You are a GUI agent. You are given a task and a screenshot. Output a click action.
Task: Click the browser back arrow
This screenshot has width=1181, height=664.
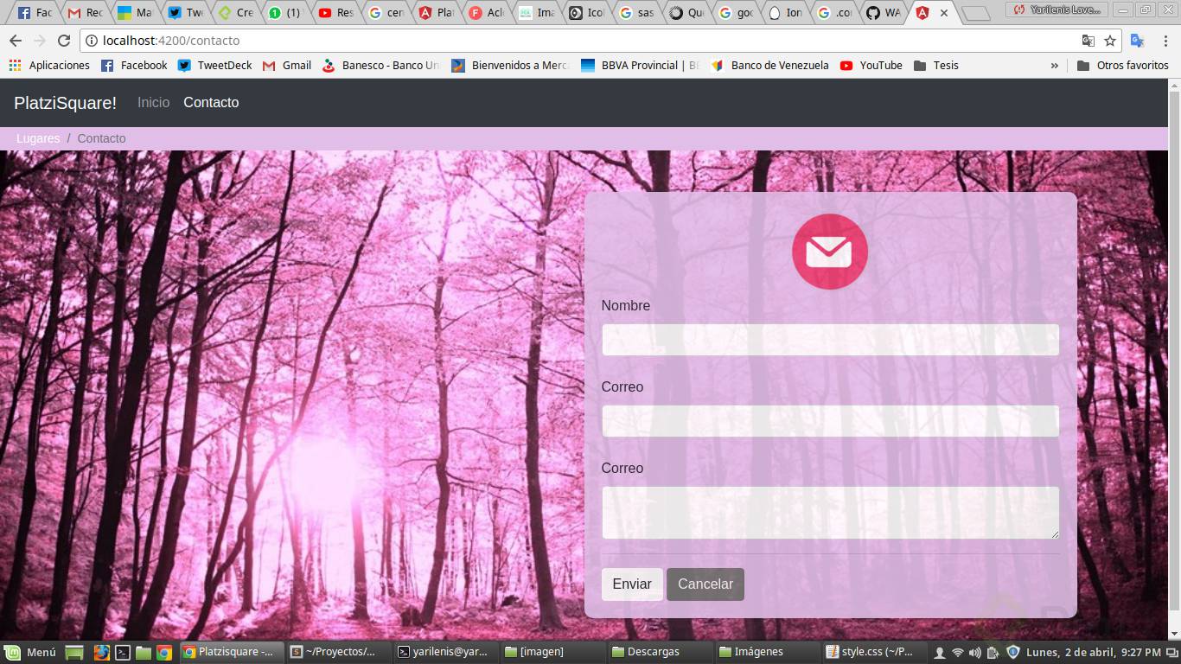tap(15, 41)
